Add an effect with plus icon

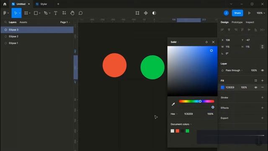pyautogui.click(x=263, y=108)
